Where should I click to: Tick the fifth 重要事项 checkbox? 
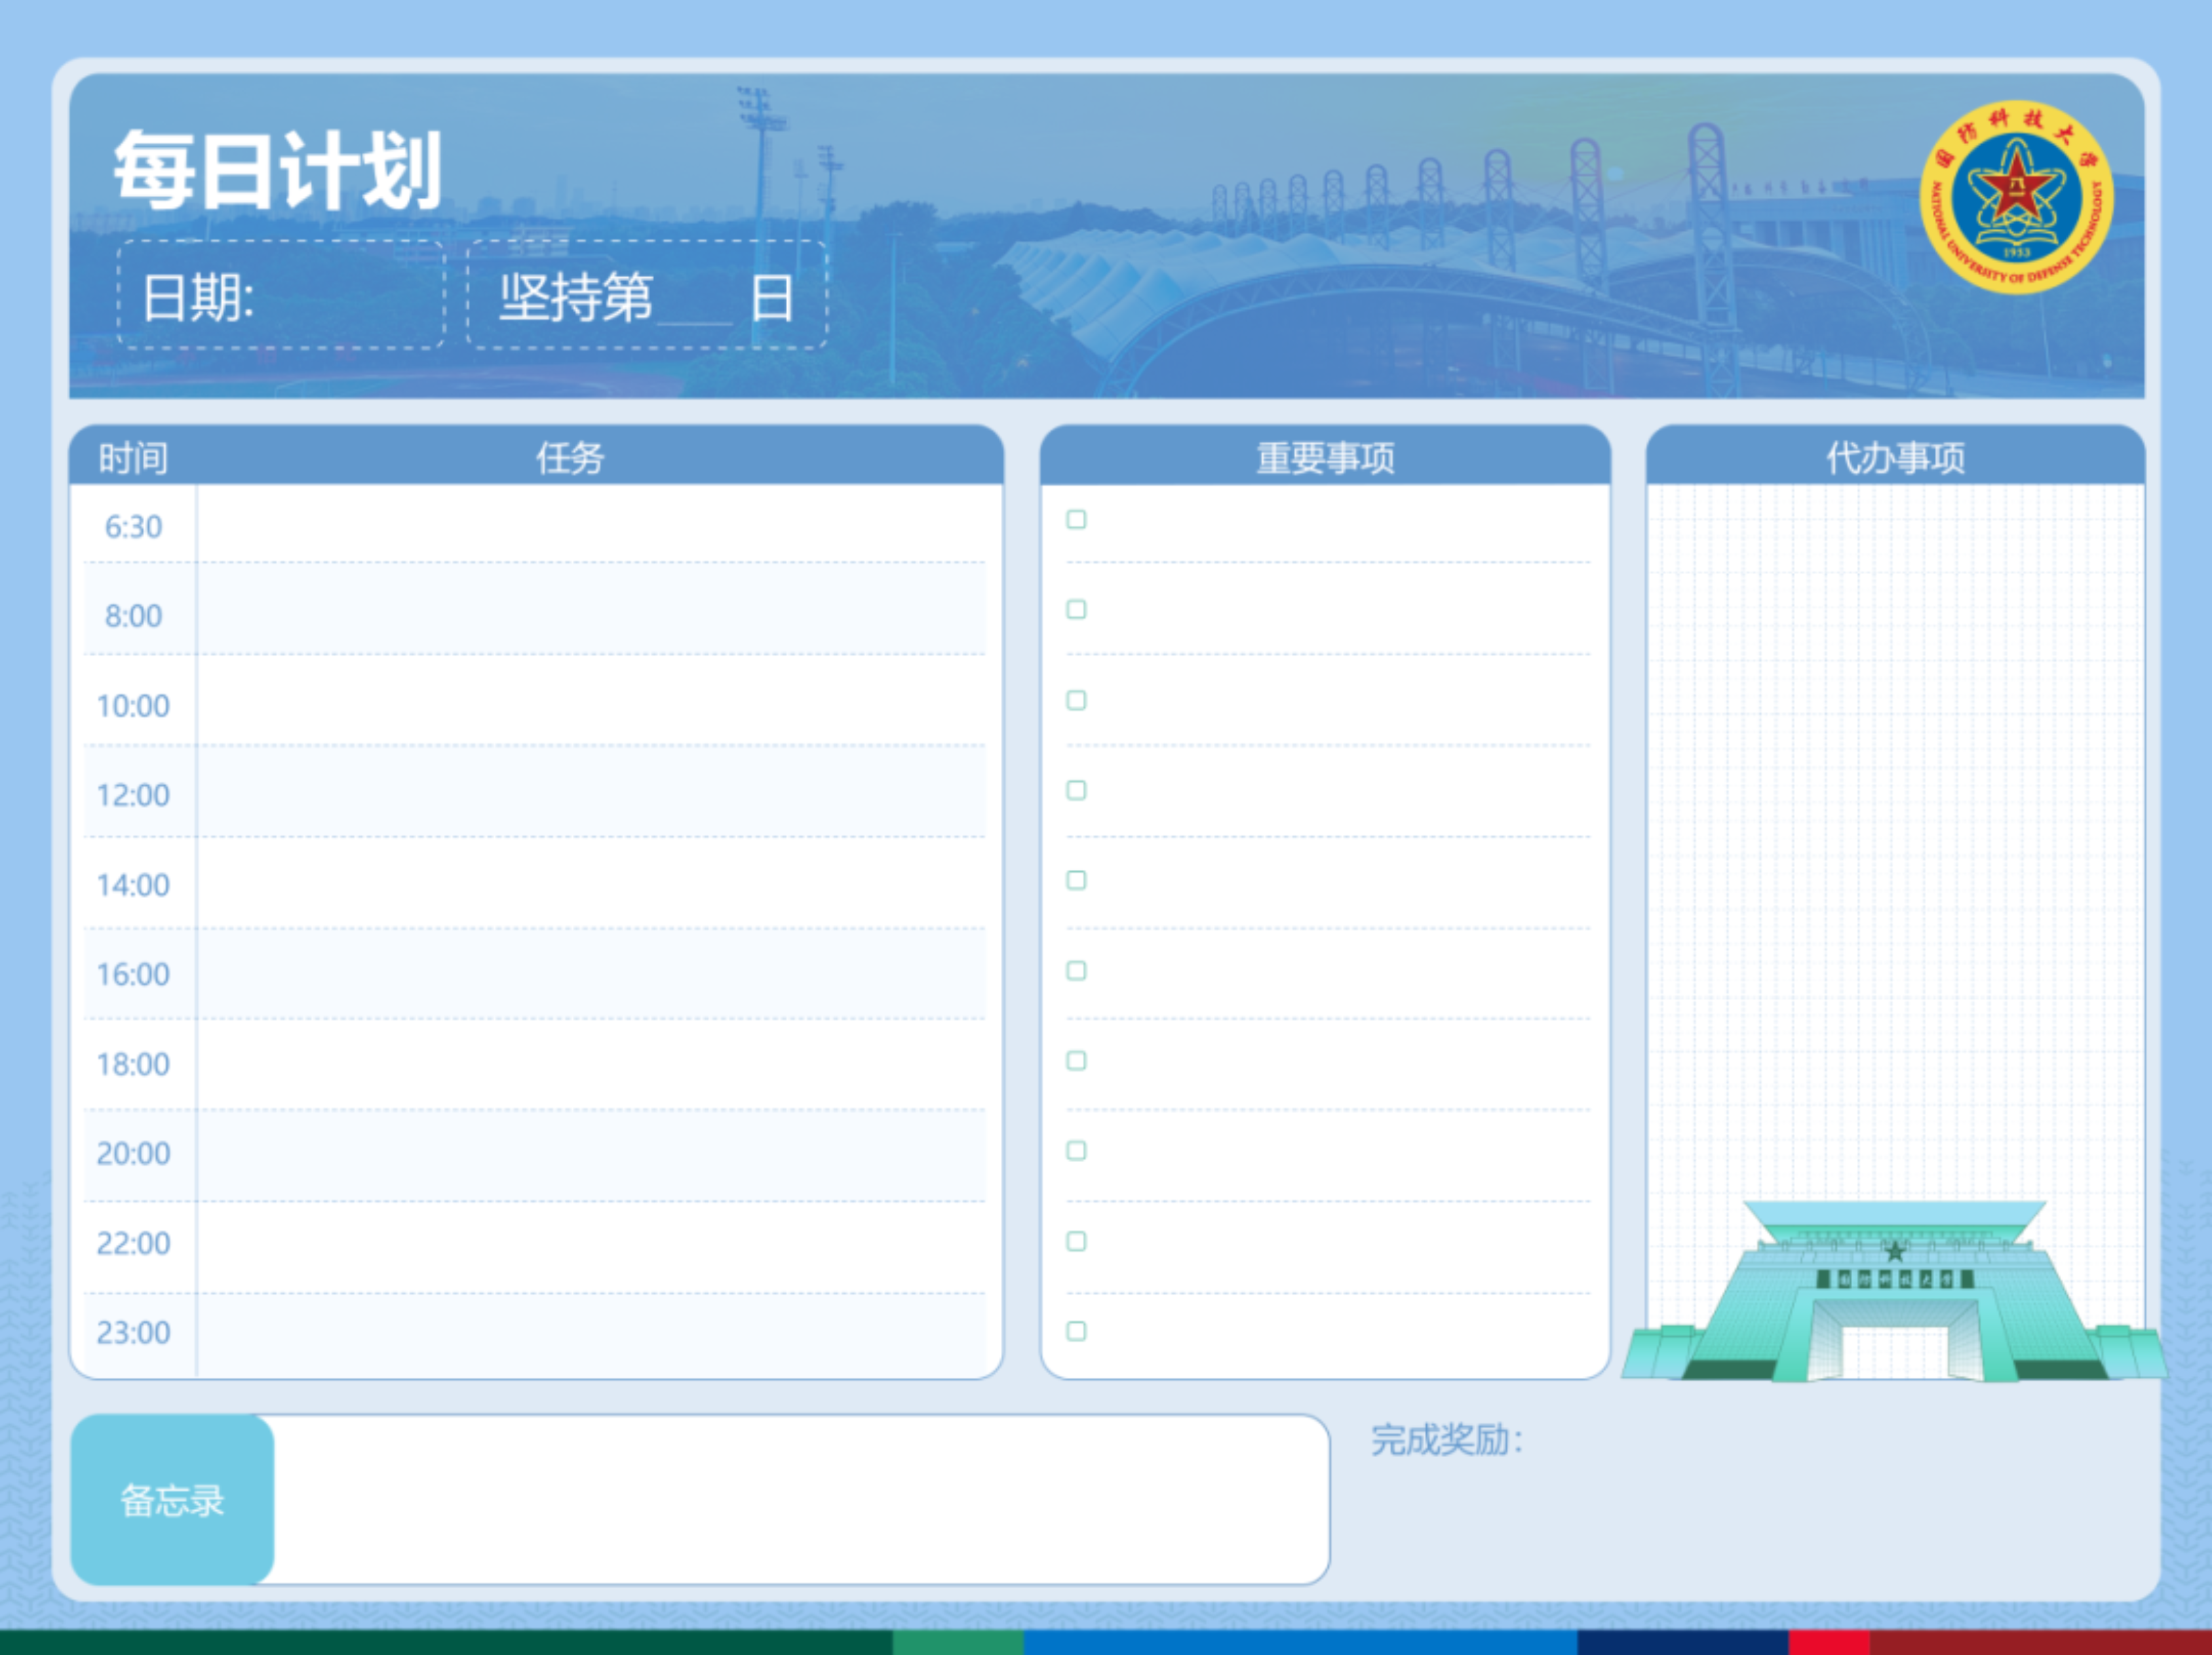coord(1076,880)
